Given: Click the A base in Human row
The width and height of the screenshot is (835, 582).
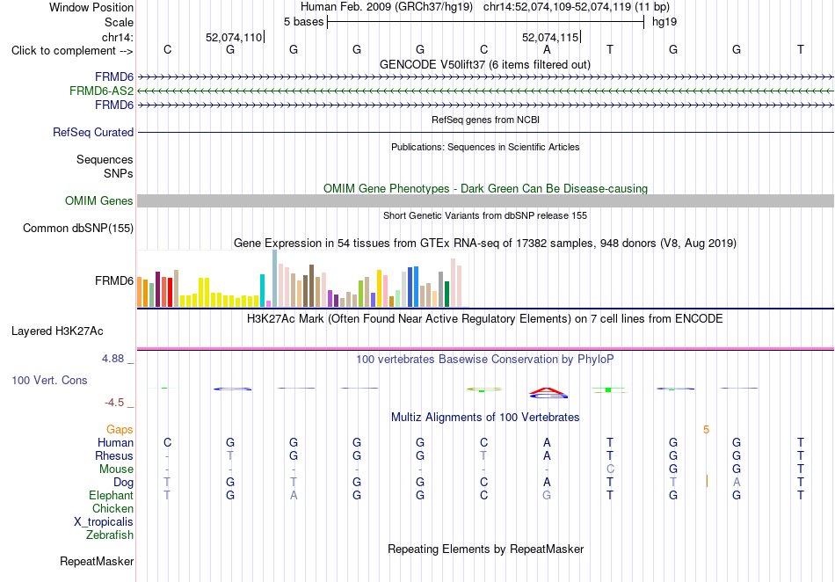Looking at the screenshot, I should pyautogui.click(x=547, y=442).
